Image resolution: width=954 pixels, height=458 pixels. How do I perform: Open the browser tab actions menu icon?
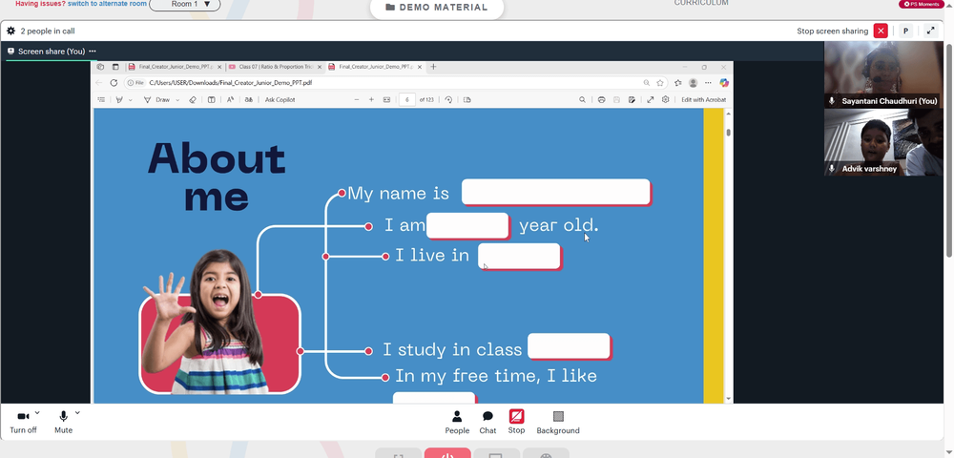click(115, 67)
